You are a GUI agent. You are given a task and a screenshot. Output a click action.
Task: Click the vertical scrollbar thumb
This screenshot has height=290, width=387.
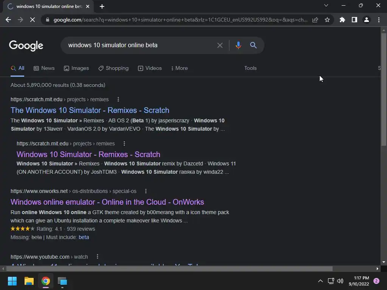[x=384, y=89]
